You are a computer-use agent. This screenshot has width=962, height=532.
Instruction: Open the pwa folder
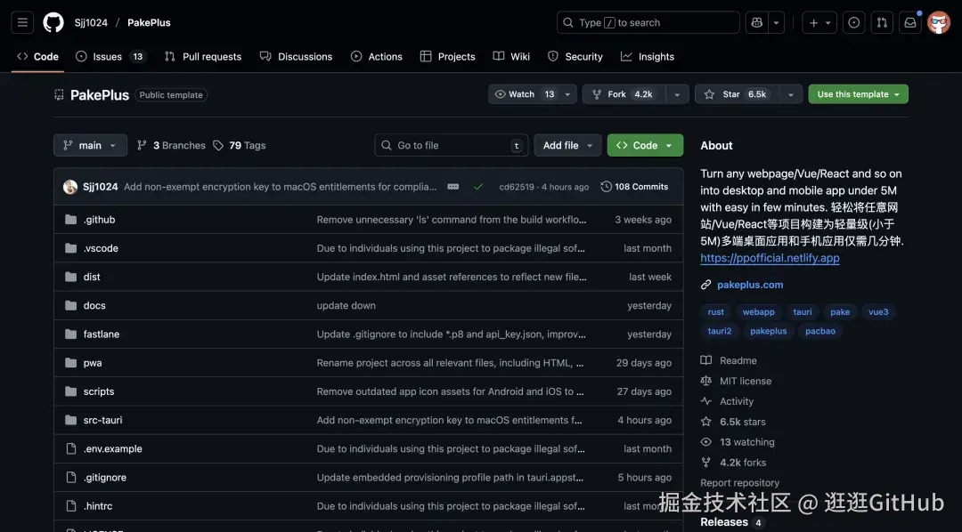click(93, 363)
